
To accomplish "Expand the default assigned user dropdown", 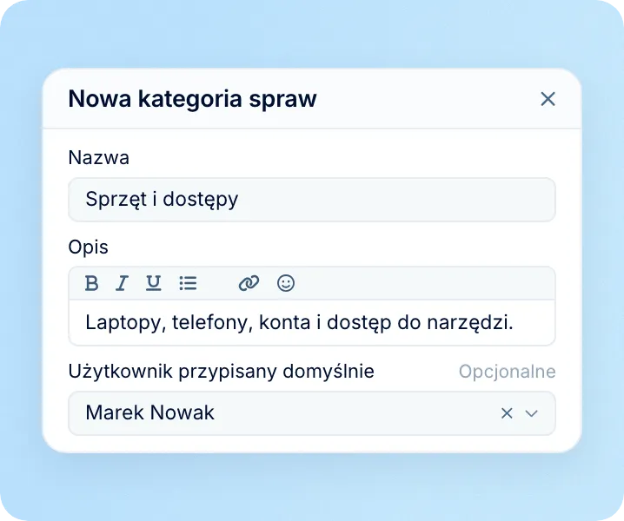I will (532, 413).
